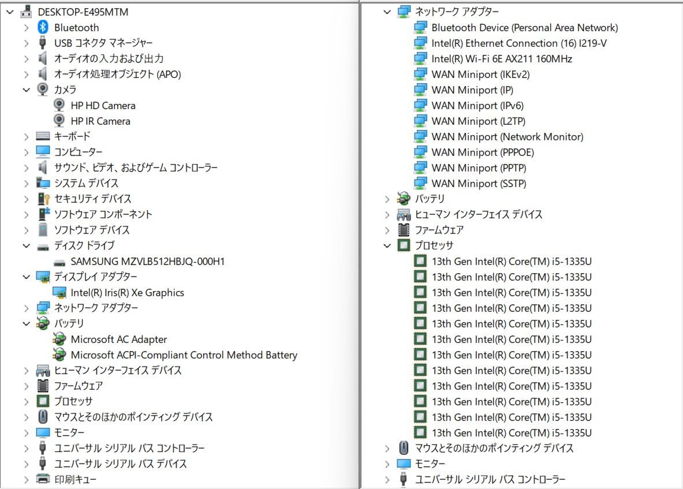Click the Intel Iris Xe Graphics adapter icon
Screen dimensions: 683x489
point(59,292)
